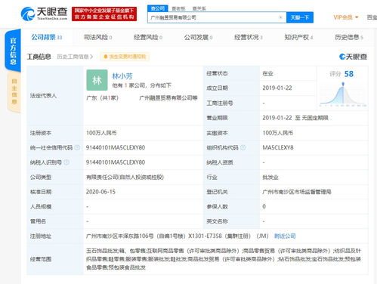377x284 pixels.
Task: Open the 公司背景 tab
Action: 47,37
